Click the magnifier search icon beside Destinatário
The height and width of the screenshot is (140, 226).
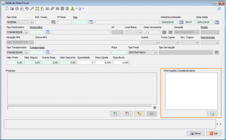point(48,32)
